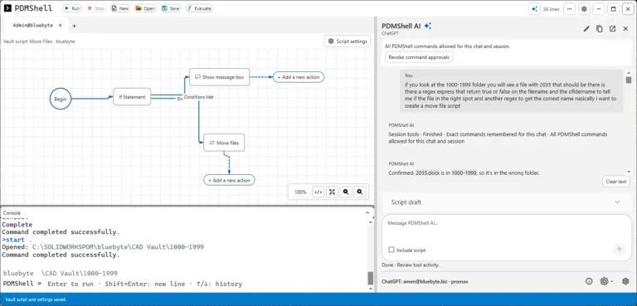Add a new tab with plus
The width and height of the screenshot is (637, 306).
74,26
